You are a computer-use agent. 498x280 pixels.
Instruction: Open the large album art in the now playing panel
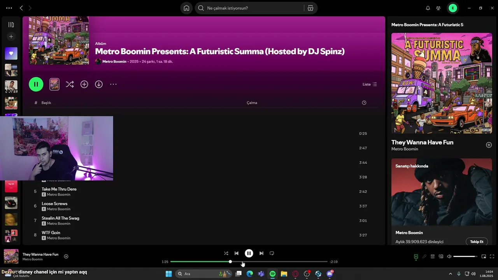tap(442, 83)
